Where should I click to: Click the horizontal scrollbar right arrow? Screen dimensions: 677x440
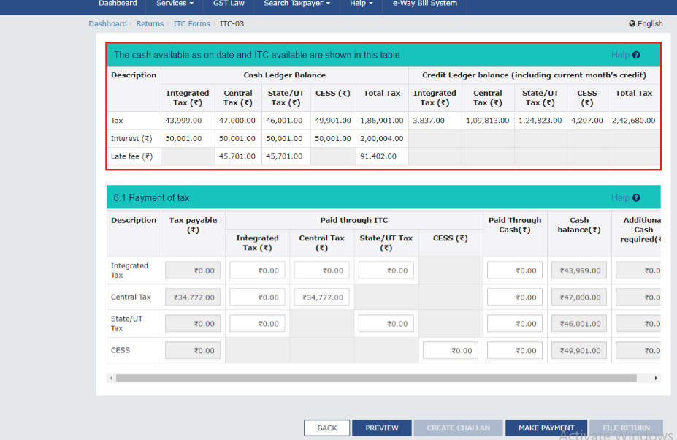tap(656, 378)
